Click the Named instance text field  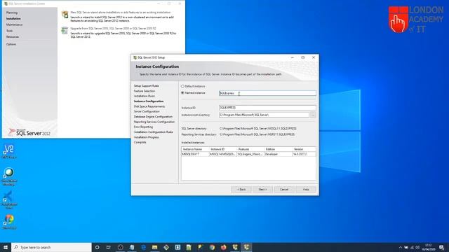click(267, 93)
